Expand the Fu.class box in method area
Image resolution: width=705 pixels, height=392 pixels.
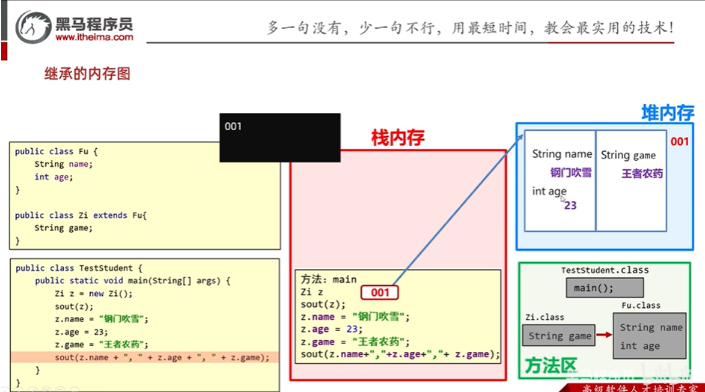click(x=650, y=336)
